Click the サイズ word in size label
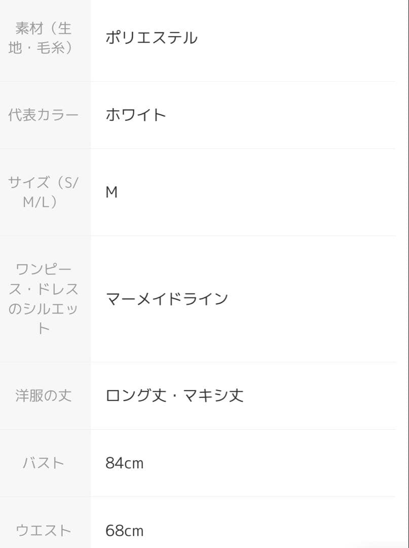 29,182
